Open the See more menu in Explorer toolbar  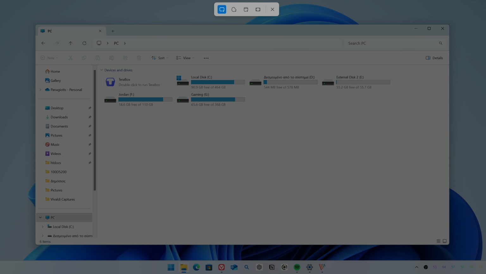point(206,58)
